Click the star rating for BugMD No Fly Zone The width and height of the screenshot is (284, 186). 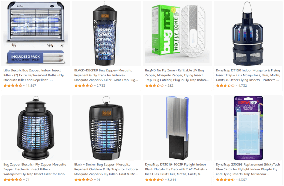click(x=154, y=86)
